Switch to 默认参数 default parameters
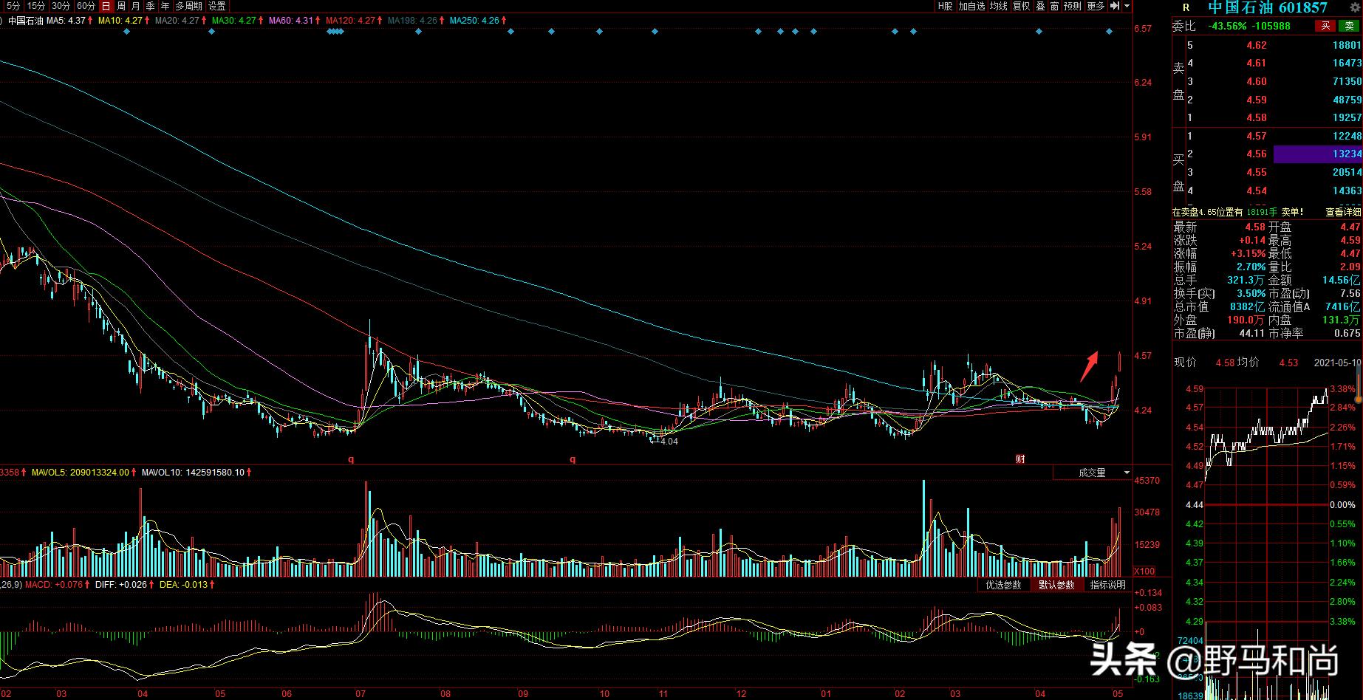This screenshot has height=700, width=1363. [x=1056, y=585]
